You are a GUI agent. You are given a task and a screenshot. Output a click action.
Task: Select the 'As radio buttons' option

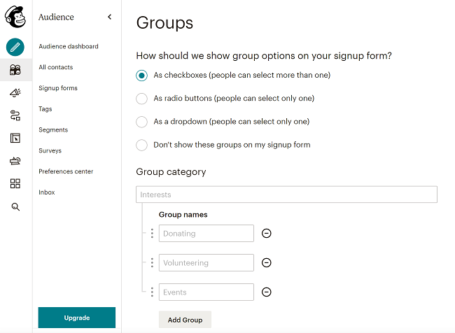pyautogui.click(x=142, y=99)
